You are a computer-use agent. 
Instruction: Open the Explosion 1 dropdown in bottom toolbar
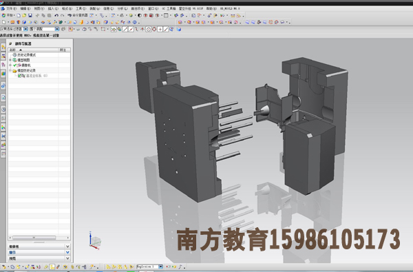[160, 266]
